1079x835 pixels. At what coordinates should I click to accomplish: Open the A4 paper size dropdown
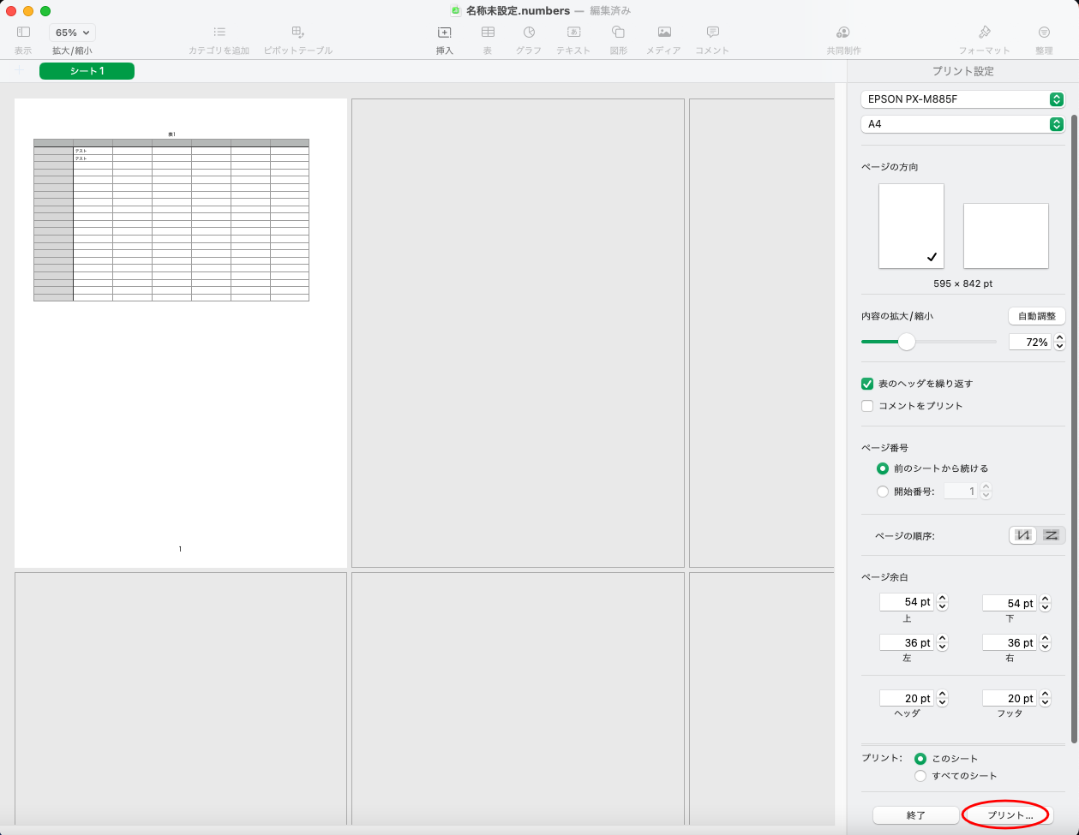coord(962,124)
